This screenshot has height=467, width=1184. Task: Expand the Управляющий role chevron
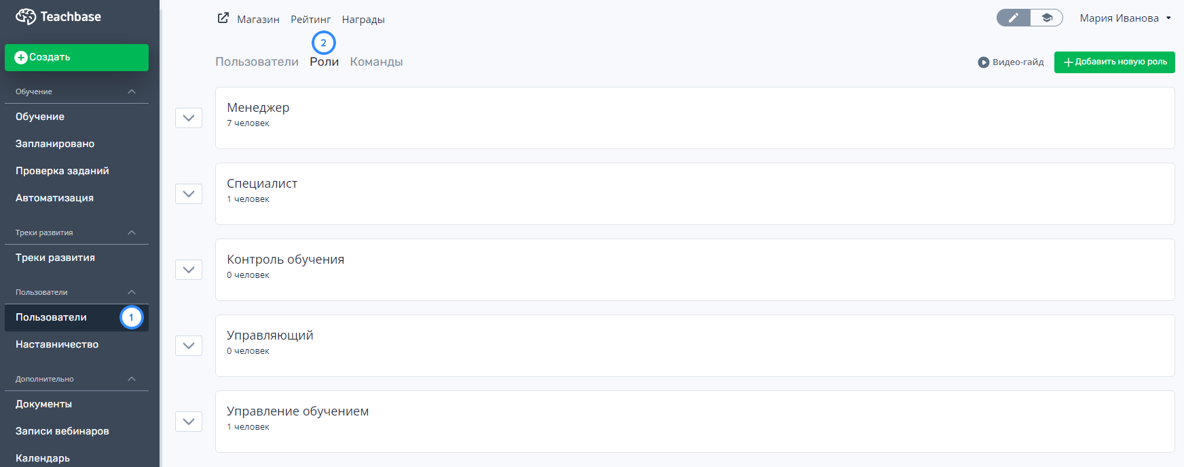[189, 346]
